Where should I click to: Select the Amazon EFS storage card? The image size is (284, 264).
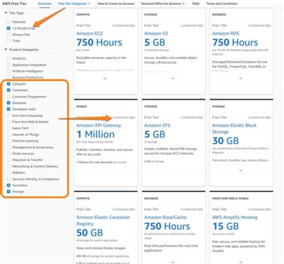click(x=159, y=126)
